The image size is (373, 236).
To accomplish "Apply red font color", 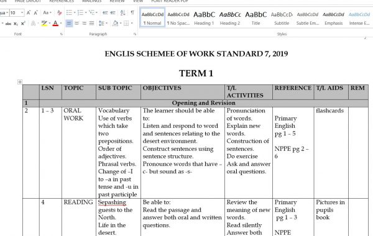I will click(55, 24).
